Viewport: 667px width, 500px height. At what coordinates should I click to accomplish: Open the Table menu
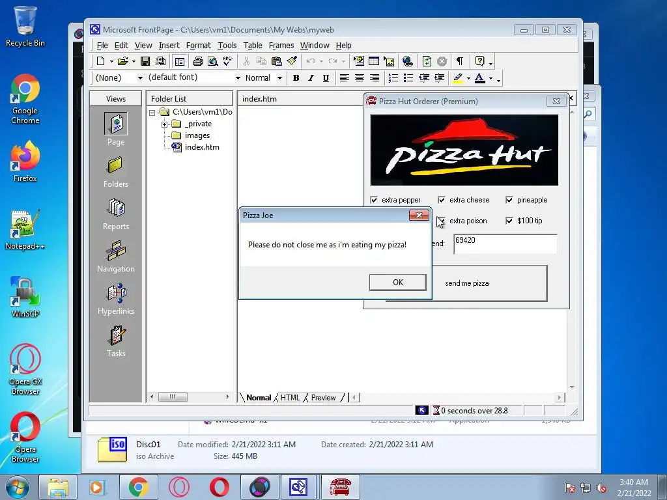pyautogui.click(x=253, y=46)
